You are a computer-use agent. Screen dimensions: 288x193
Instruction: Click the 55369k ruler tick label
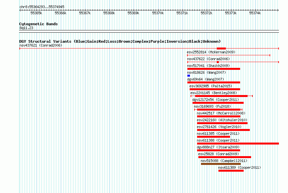[x=133, y=13]
